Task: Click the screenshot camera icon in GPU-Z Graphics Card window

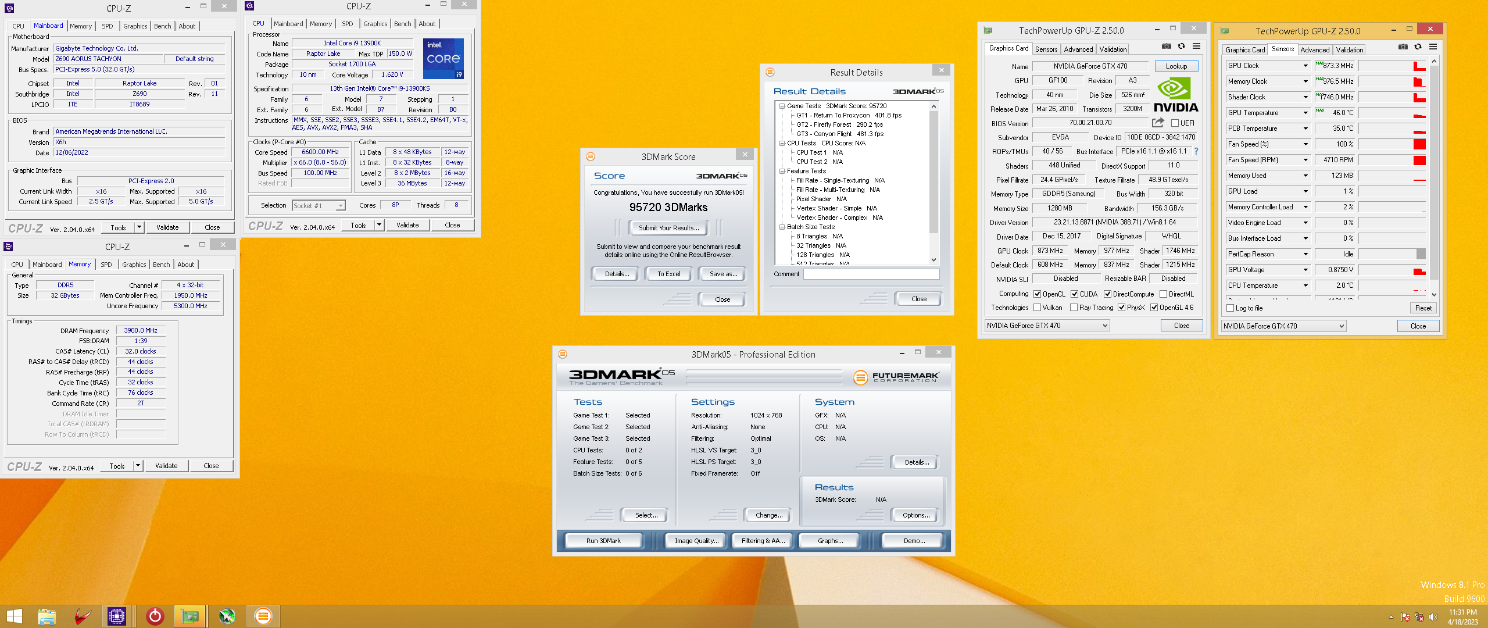Action: point(1166,47)
